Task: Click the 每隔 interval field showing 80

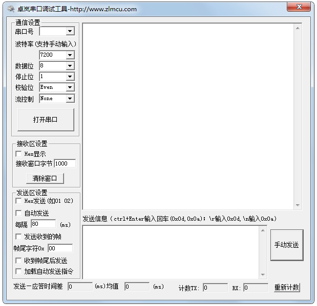Action: click(43, 224)
